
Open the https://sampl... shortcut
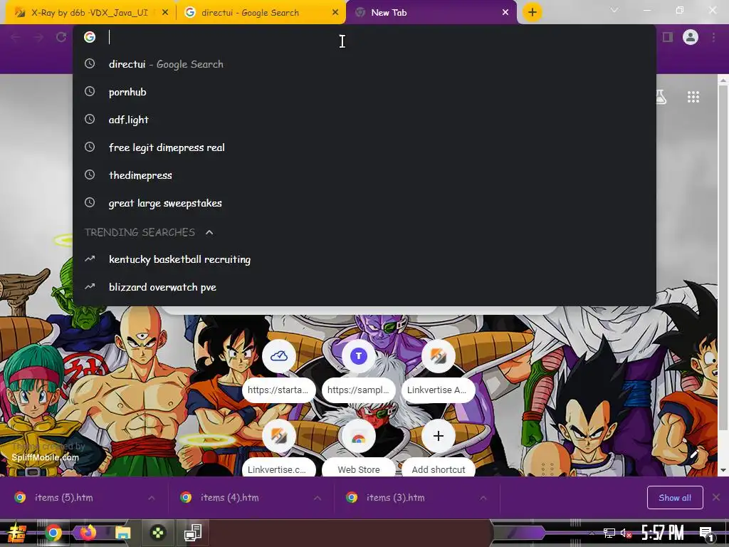click(x=359, y=373)
